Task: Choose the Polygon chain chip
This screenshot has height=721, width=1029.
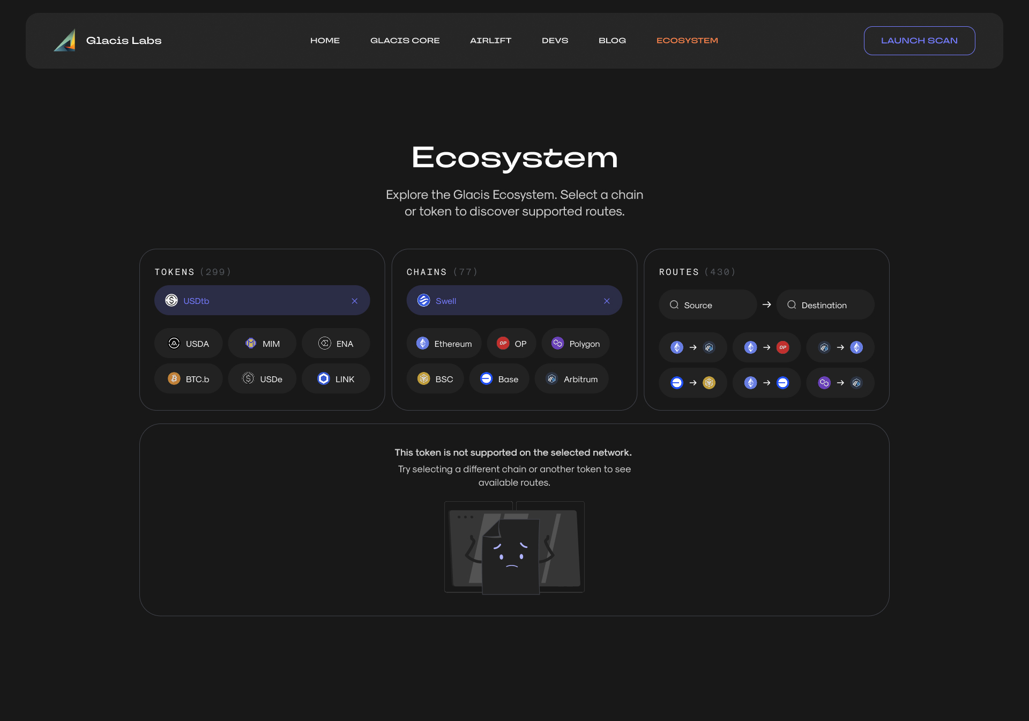Action: click(576, 344)
